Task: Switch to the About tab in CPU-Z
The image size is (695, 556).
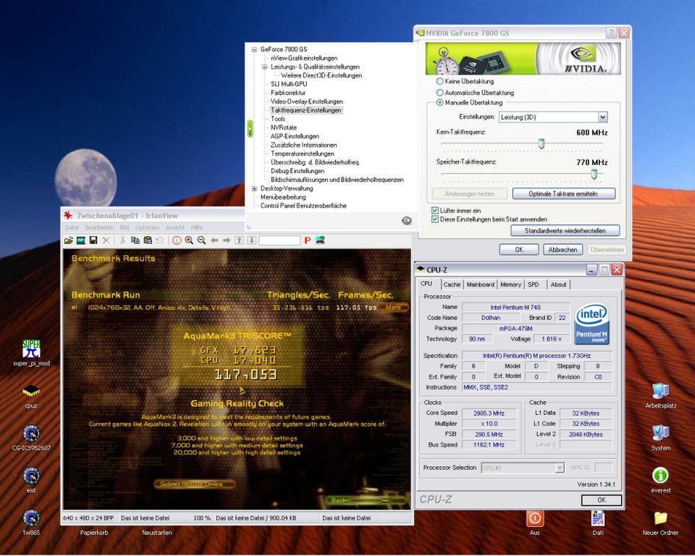Action: 558,285
